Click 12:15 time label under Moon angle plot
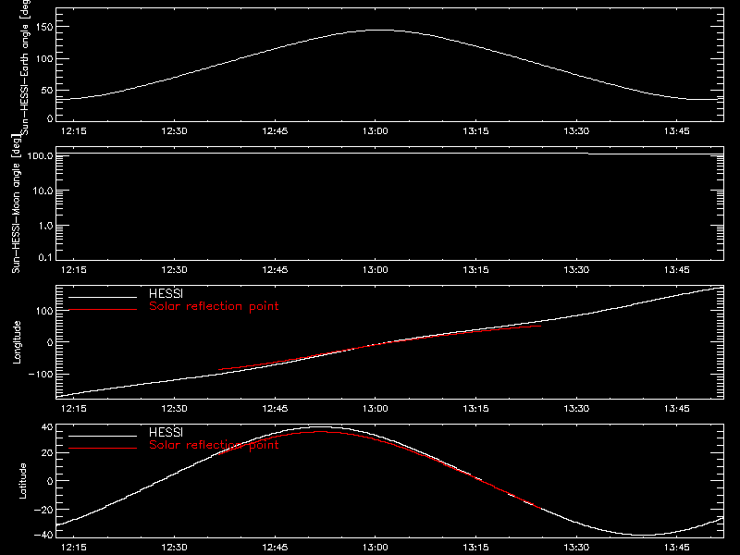This screenshot has height=555, width=740. (x=74, y=270)
